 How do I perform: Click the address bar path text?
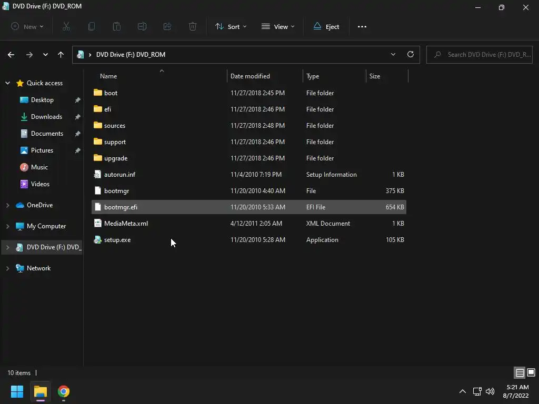coord(131,55)
